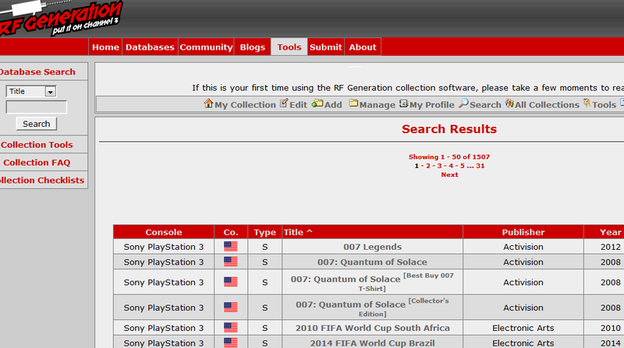Click year "2012" in the 007 Legends row
The height and width of the screenshot is (348, 624).
tap(611, 247)
